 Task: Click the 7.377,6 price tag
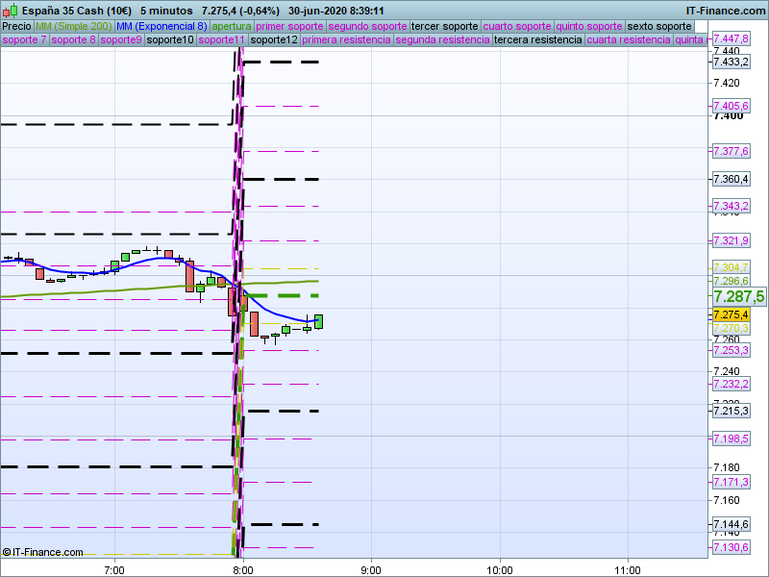[x=731, y=151]
